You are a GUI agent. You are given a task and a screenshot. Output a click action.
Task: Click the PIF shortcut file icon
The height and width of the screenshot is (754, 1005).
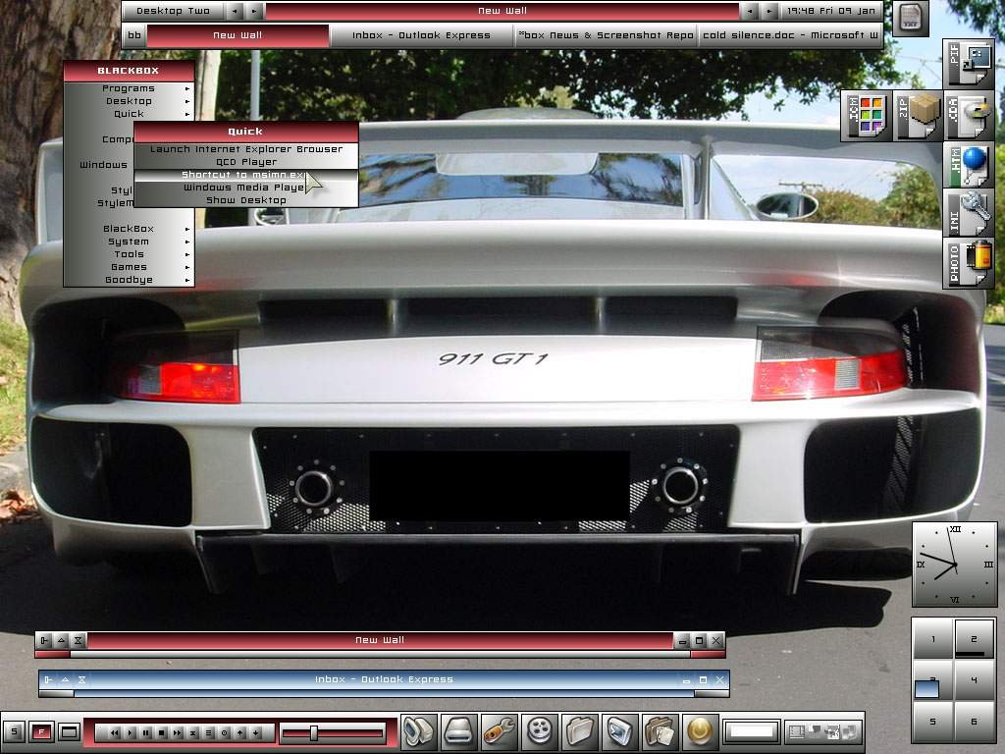(x=969, y=65)
